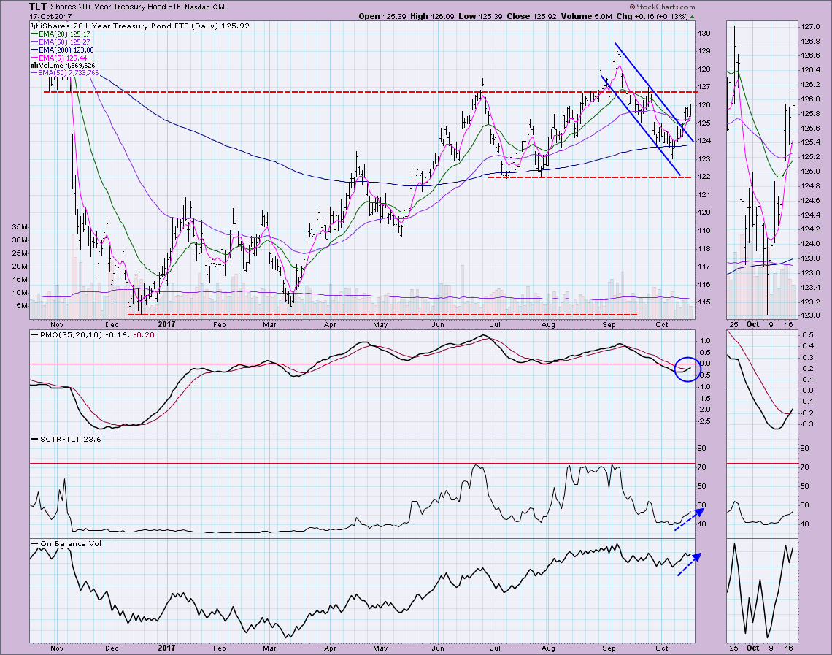The width and height of the screenshot is (832, 655).
Task: Click the 130 price axis label
Action: [704, 34]
